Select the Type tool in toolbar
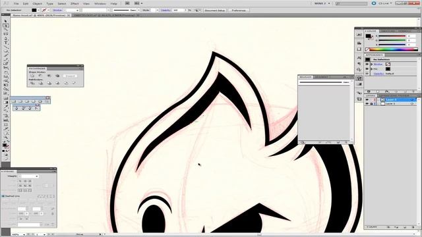The width and height of the screenshot is (422, 237). pos(5,43)
